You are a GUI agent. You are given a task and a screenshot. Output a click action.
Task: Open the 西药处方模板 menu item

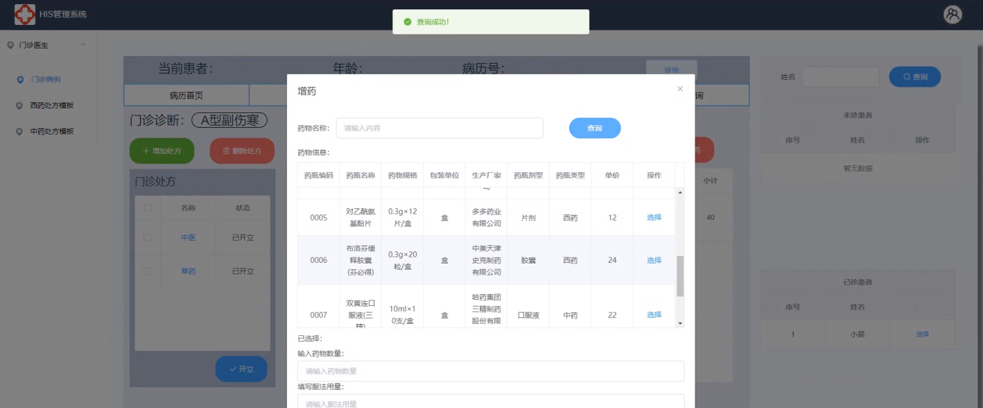tap(52, 106)
